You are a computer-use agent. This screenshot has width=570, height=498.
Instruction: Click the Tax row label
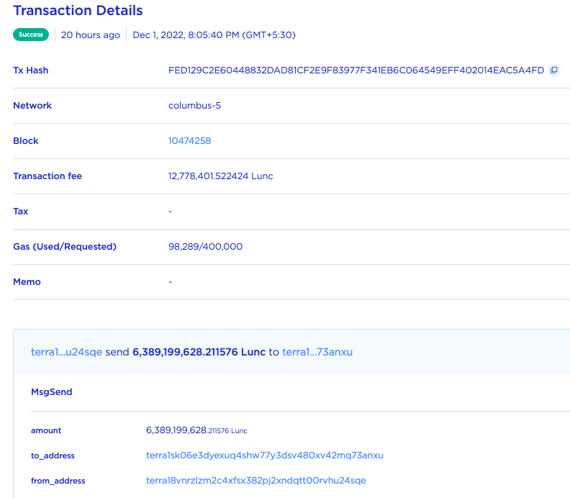pos(20,211)
